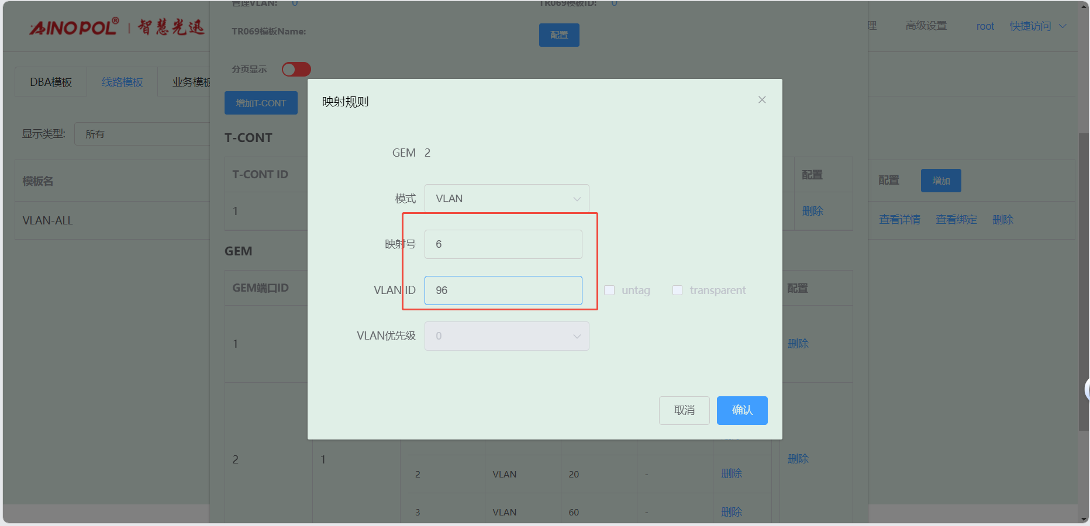Expand the 快捷访问 menu
Viewport: 1090px width, 526px height.
1037,26
